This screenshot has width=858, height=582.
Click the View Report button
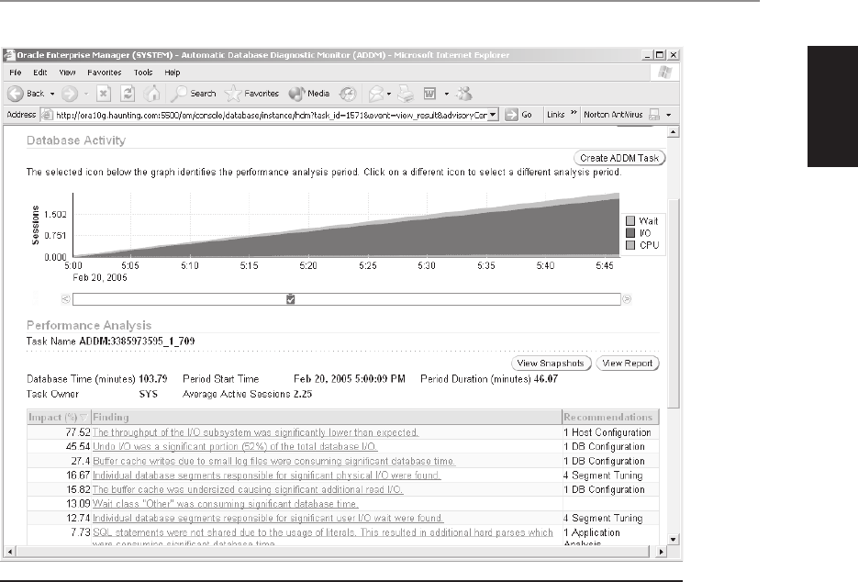[627, 363]
